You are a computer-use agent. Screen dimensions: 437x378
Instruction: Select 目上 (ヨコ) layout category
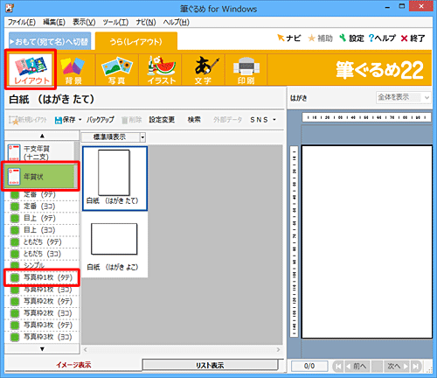point(42,230)
